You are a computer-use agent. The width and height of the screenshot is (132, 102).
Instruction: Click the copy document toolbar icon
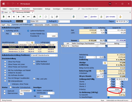click(x=46, y=17)
